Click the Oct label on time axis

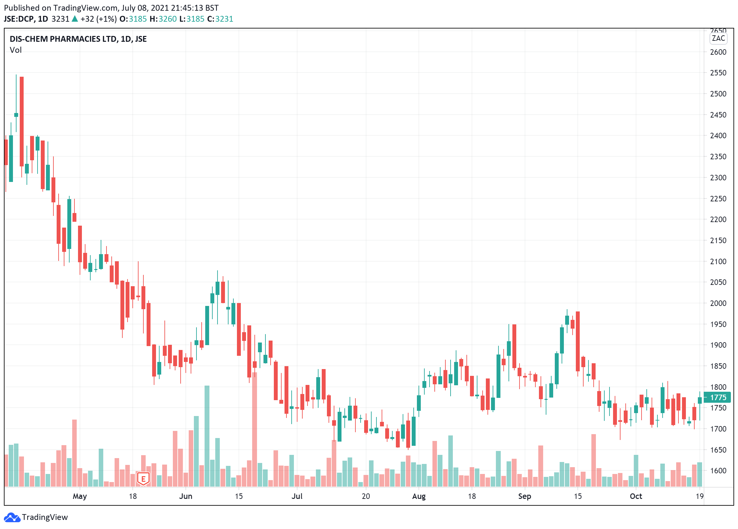point(636,496)
